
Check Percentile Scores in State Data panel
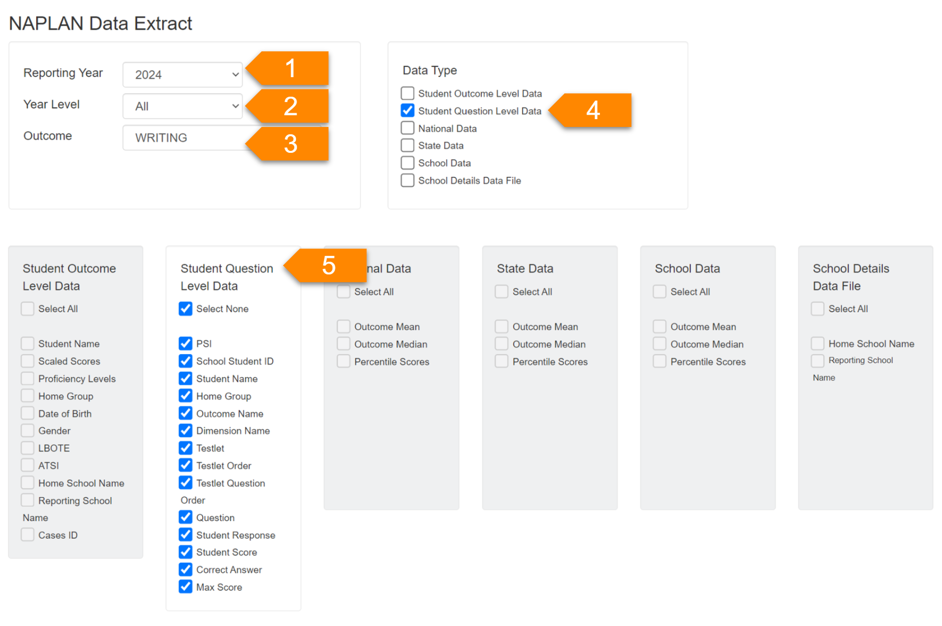502,362
